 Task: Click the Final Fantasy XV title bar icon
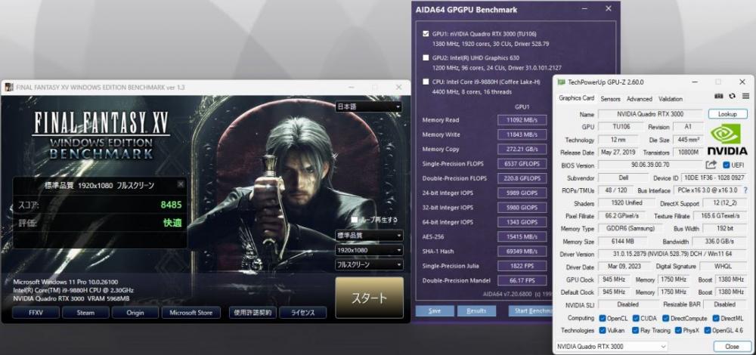(9, 87)
